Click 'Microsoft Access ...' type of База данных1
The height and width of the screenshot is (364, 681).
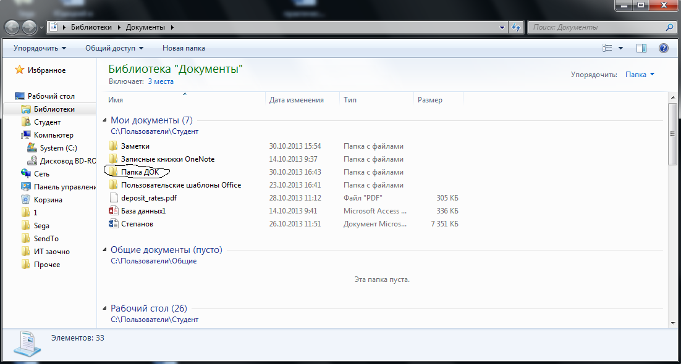click(375, 211)
